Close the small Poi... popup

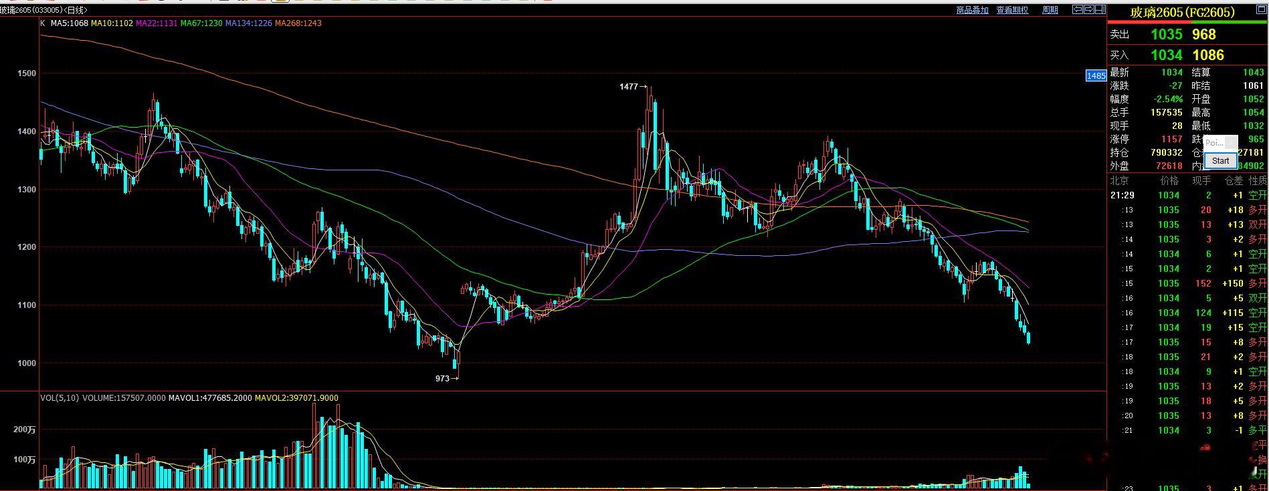(x=1231, y=142)
